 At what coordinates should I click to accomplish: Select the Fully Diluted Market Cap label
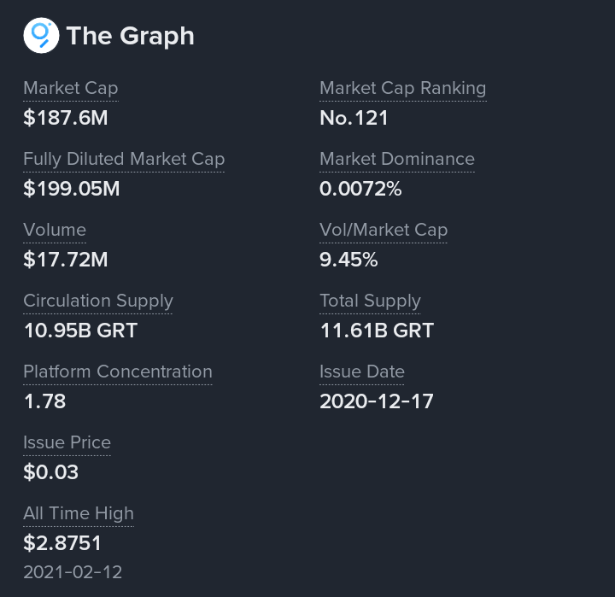124,159
